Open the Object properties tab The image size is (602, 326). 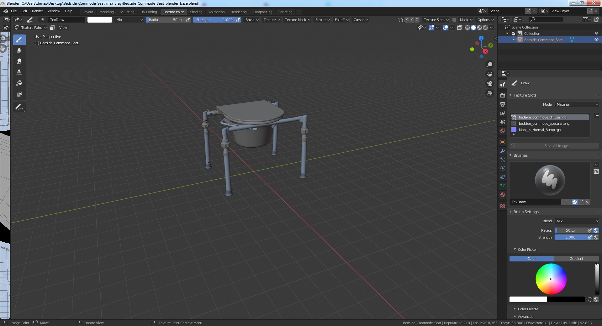[503, 142]
